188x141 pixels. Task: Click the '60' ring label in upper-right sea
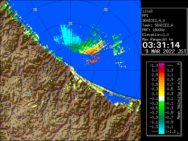pyautogui.click(x=106, y=10)
